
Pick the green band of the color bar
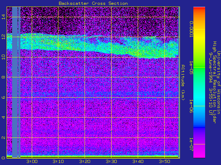(x=199, y=67)
